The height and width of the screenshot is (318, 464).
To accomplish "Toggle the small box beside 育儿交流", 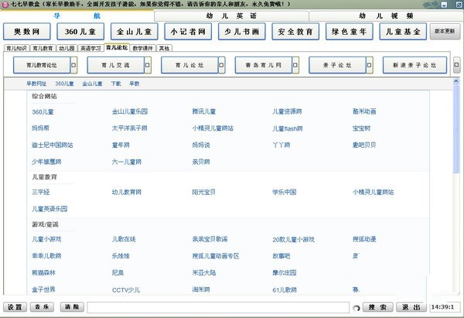I will (148, 65).
